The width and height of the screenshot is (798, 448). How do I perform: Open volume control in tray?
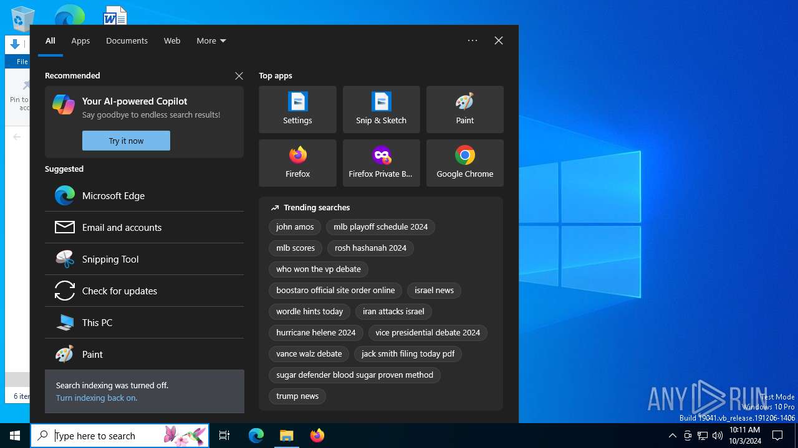[718, 436]
